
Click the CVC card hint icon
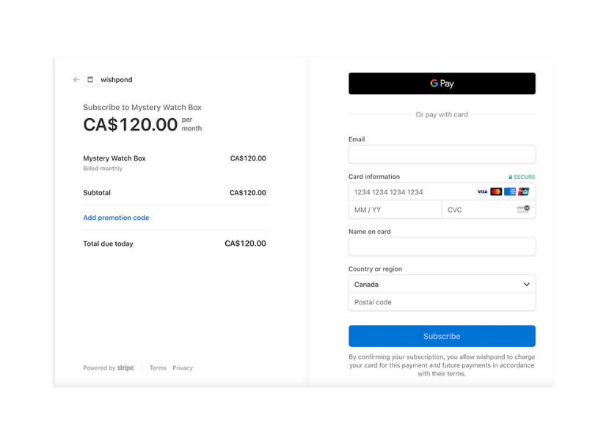pos(523,210)
